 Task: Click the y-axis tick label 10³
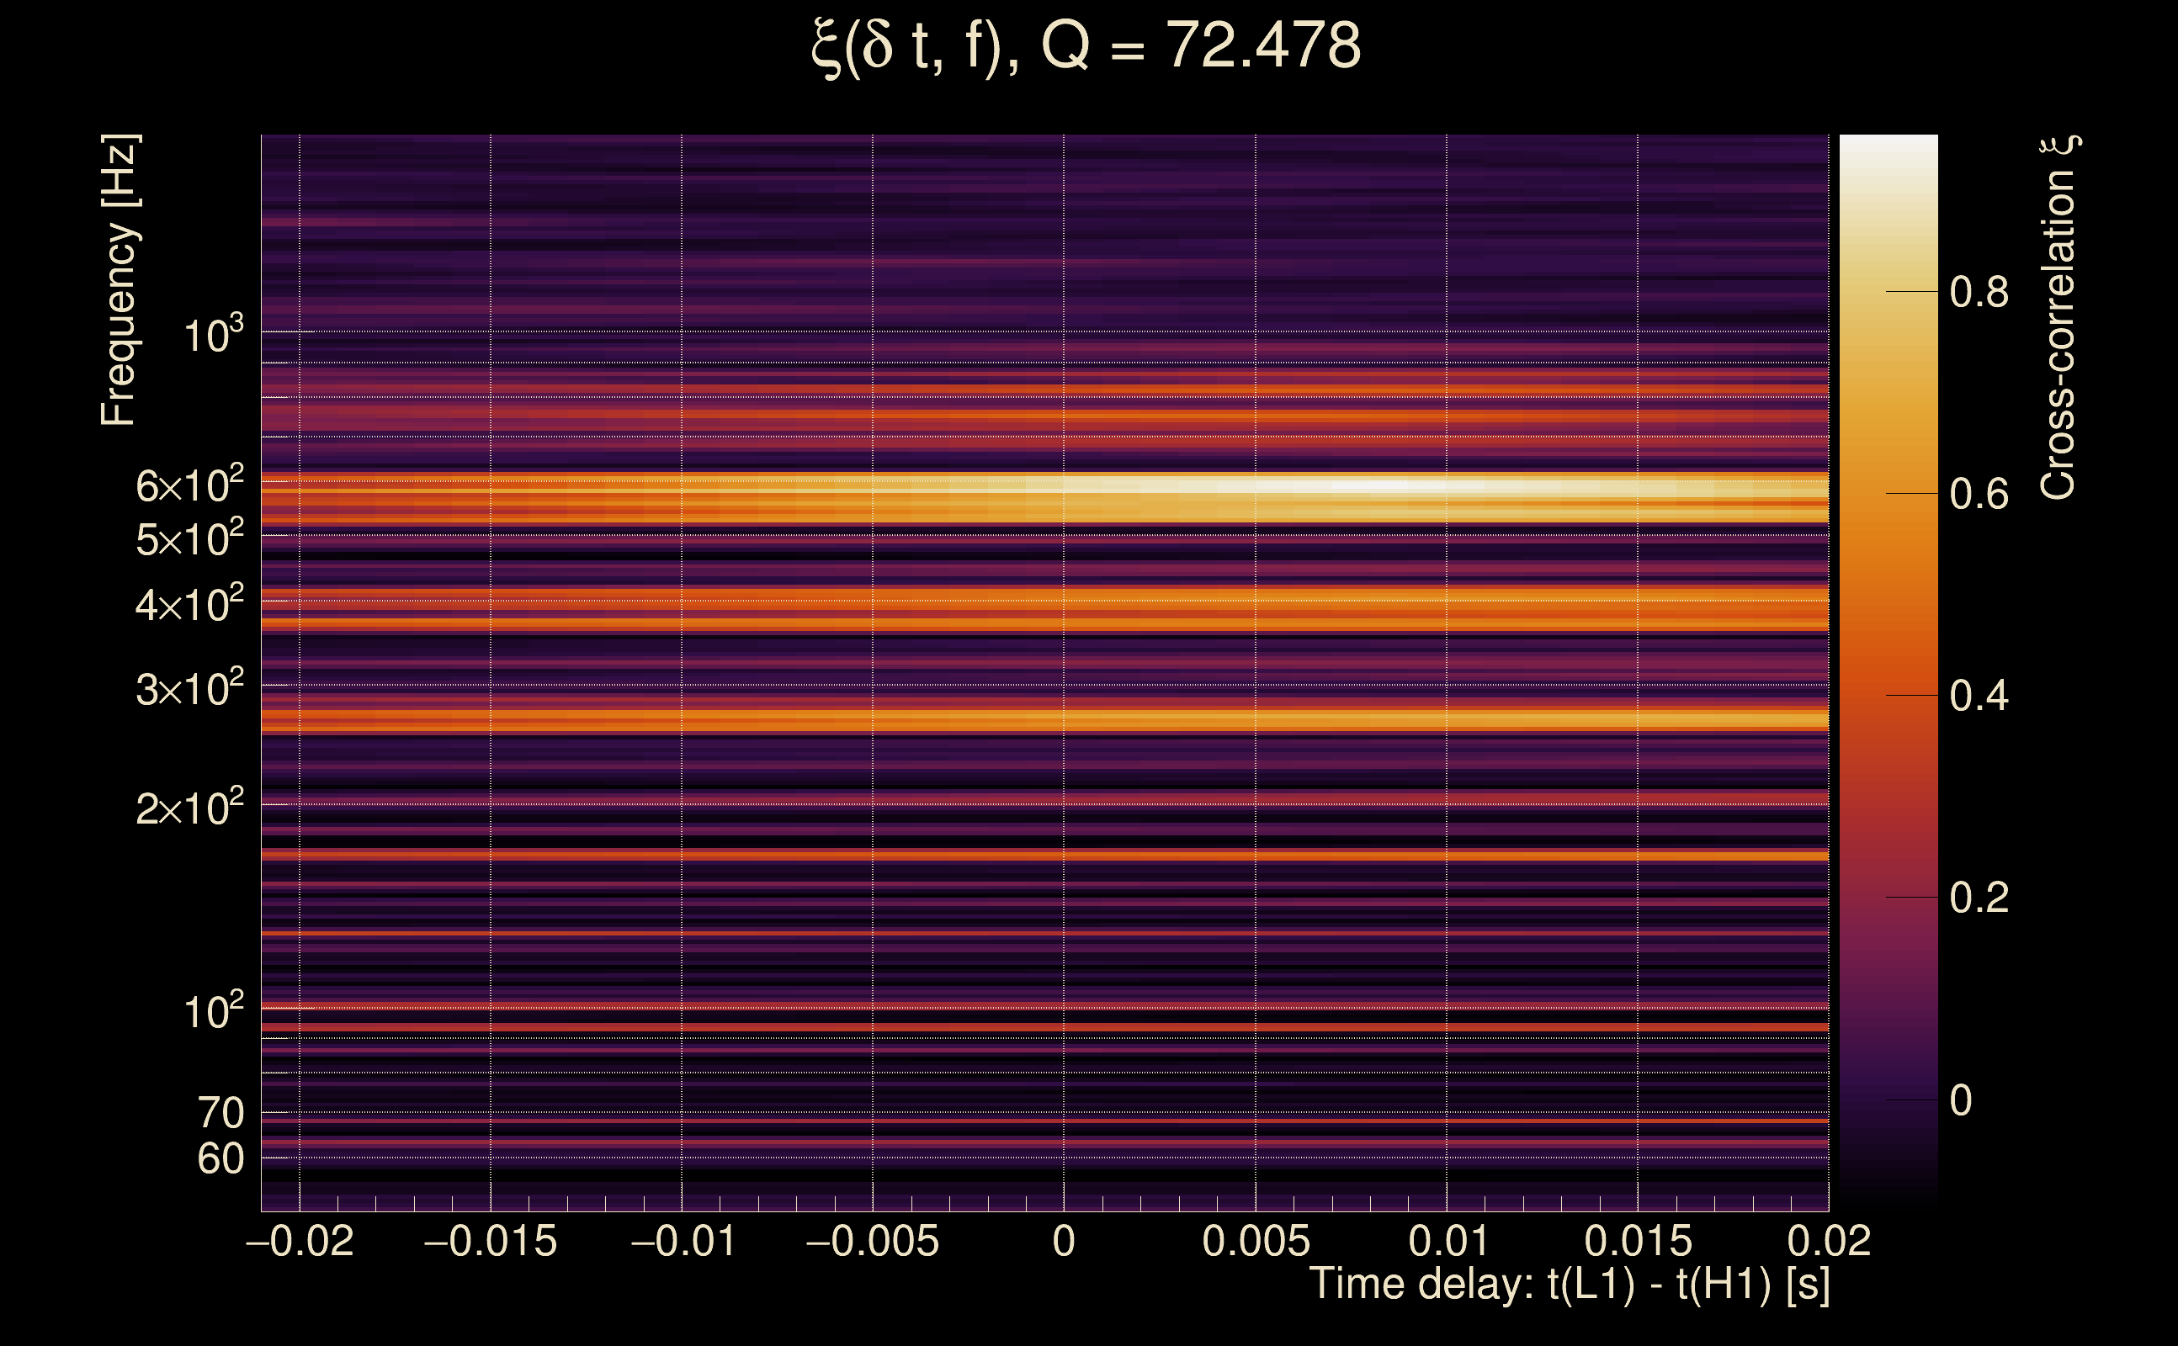[213, 336]
